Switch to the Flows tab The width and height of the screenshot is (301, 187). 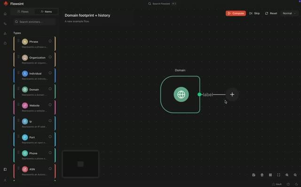(23, 11)
